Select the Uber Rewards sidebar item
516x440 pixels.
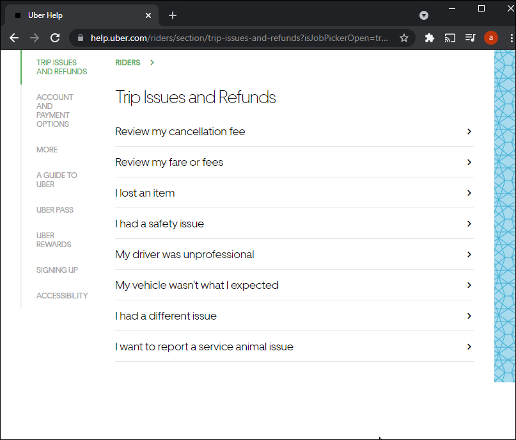coord(54,240)
